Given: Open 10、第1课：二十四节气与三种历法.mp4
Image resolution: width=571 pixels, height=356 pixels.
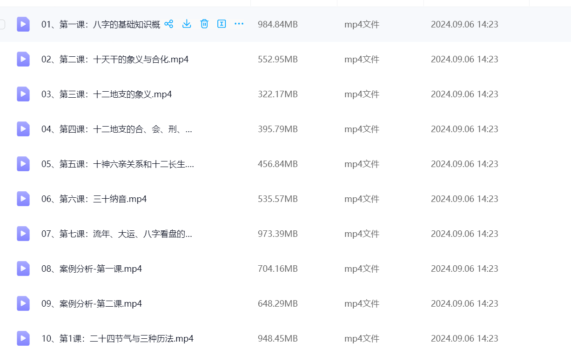Looking at the screenshot, I should (117, 338).
